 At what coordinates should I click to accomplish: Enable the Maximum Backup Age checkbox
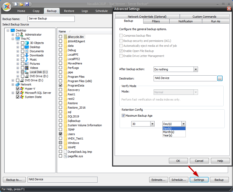tap(124, 116)
